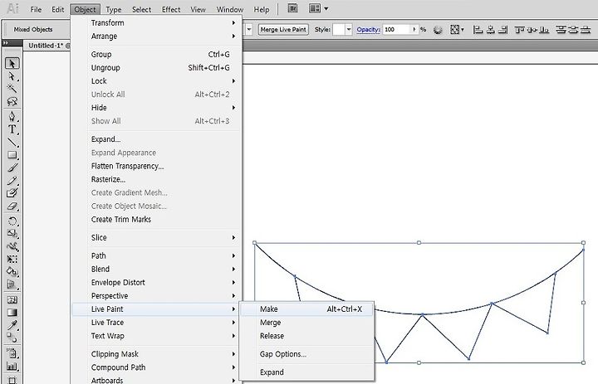Select the Width tool
This screenshot has width=598, height=384.
click(x=12, y=246)
